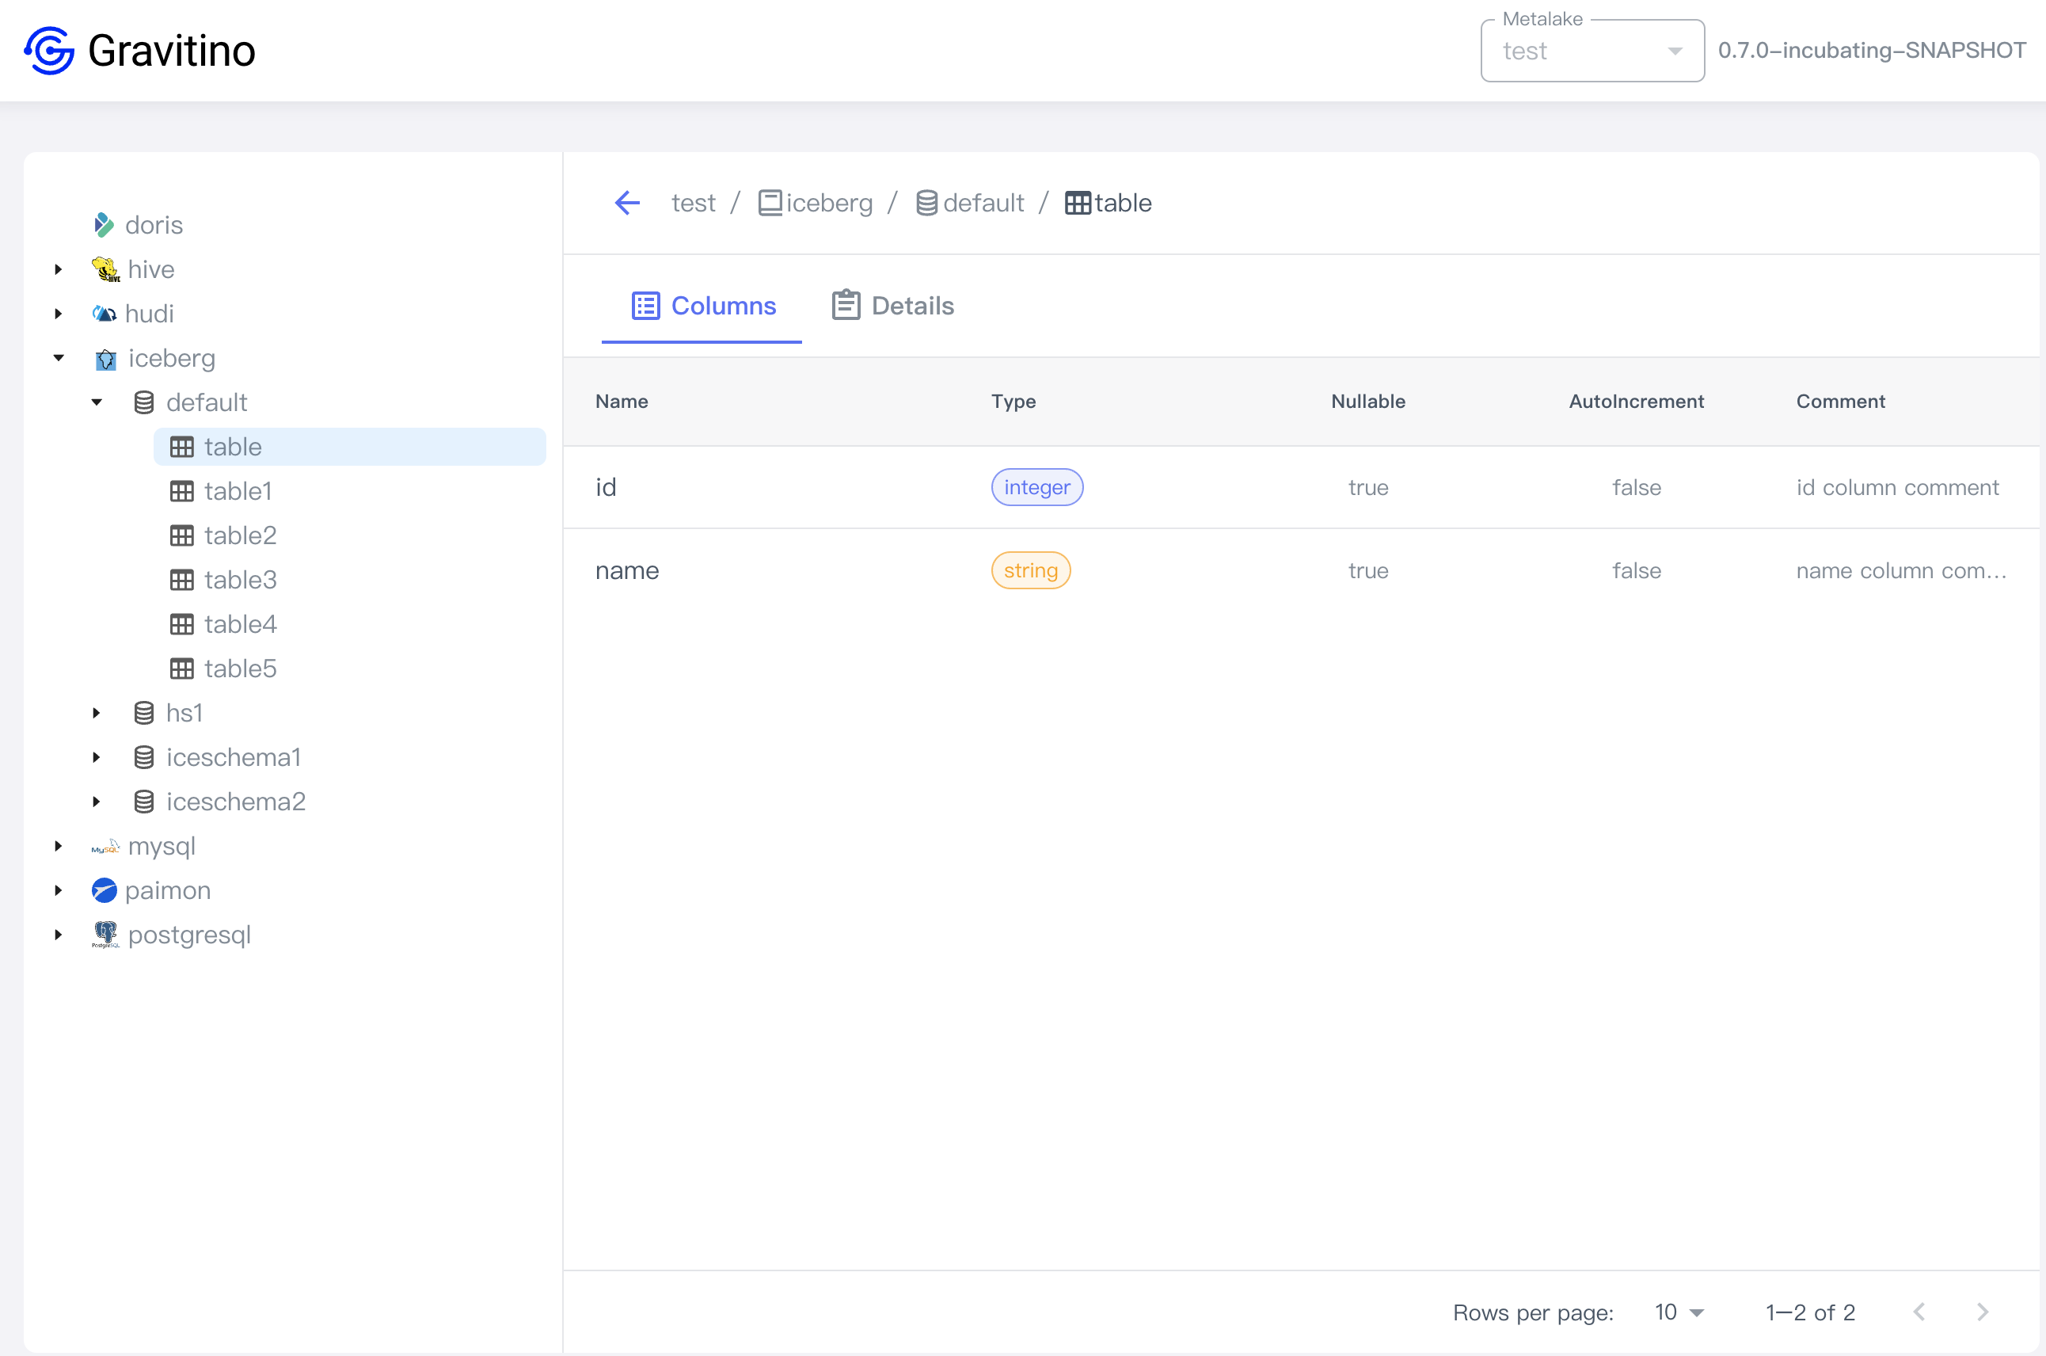Collapse the default schema node
Screen dimensions: 2046x1356
pos(97,402)
